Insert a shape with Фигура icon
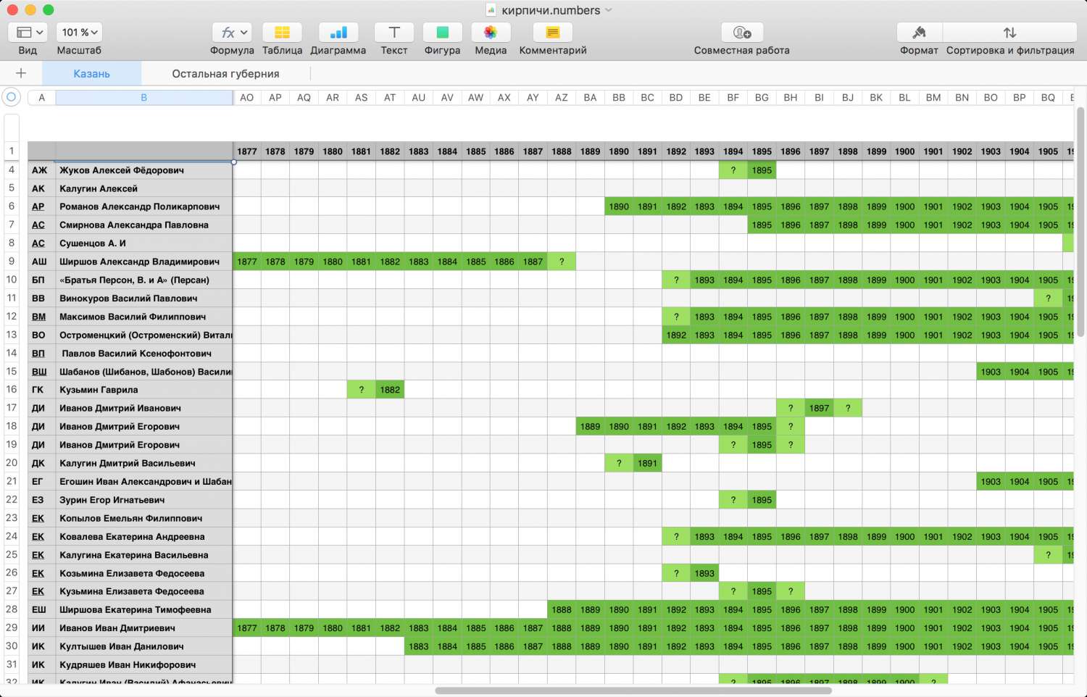 pos(442,33)
